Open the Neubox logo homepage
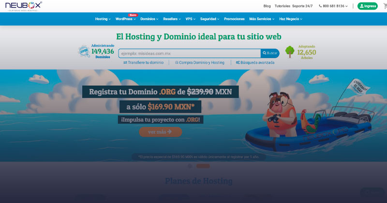 24,6
